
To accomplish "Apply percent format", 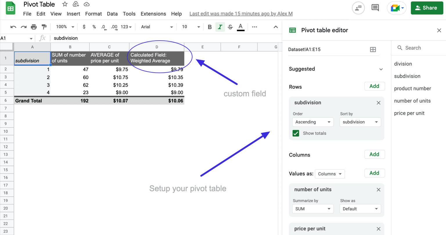I will (94, 27).
